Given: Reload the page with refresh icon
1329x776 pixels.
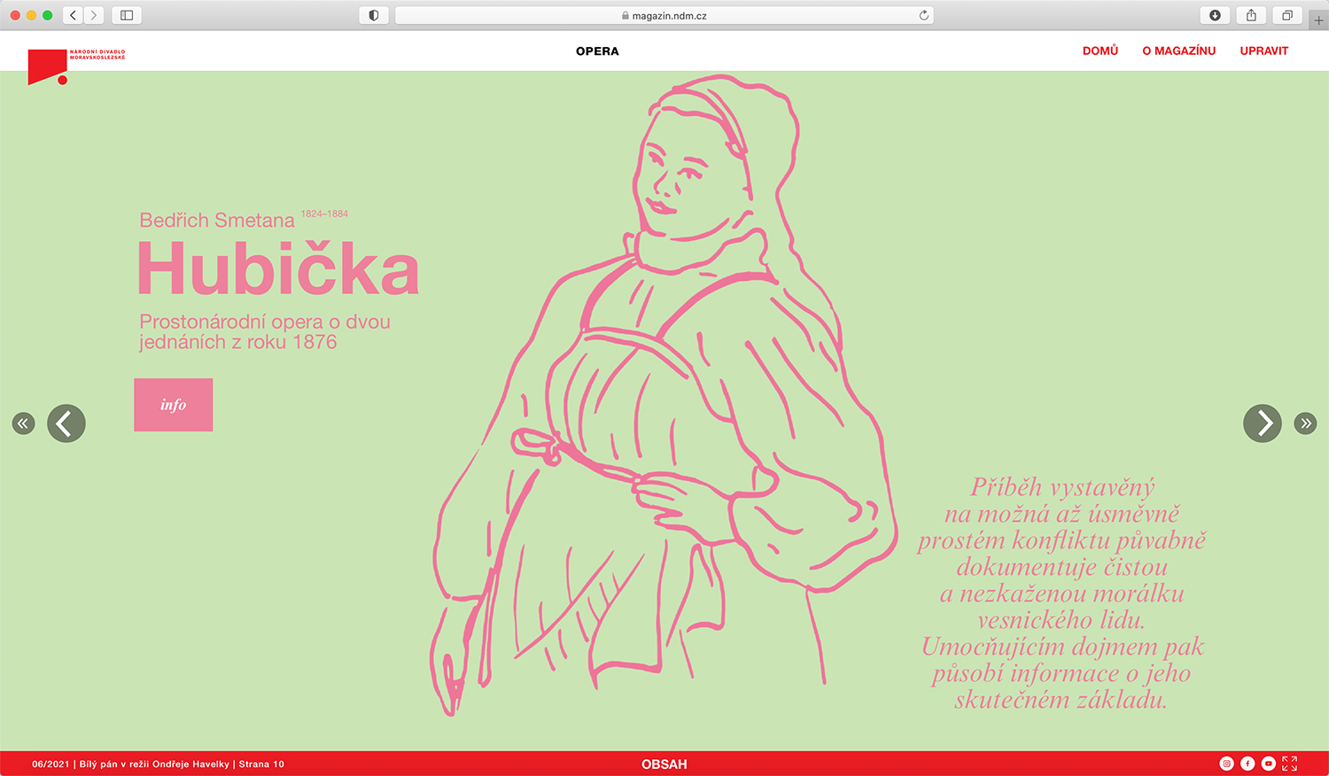Looking at the screenshot, I should (924, 15).
